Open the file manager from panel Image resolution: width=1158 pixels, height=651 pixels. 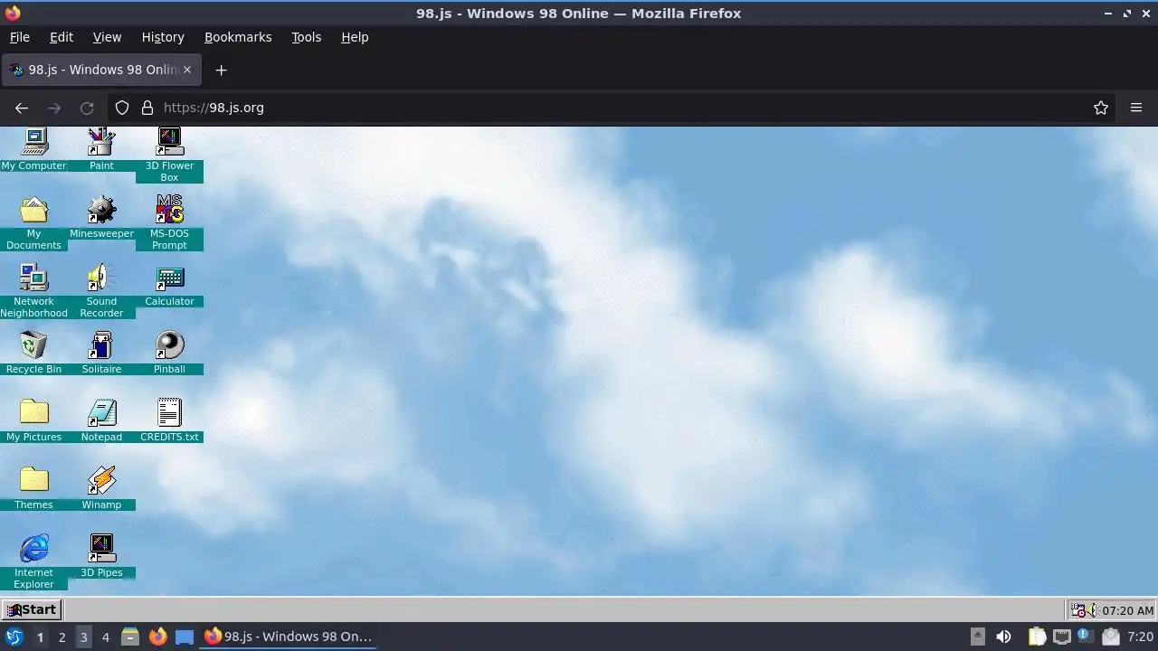pyautogui.click(x=130, y=637)
